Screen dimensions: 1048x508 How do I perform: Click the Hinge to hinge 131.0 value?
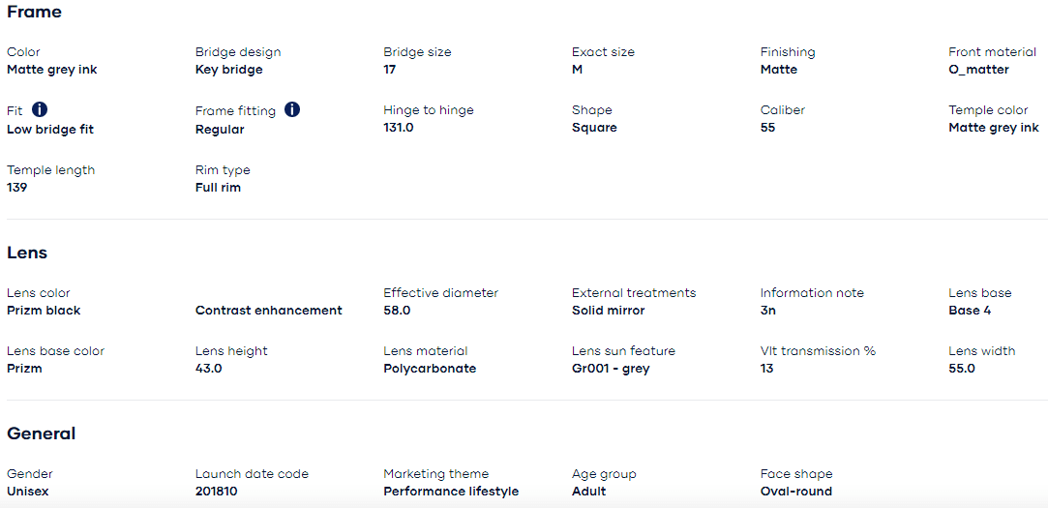[399, 128]
